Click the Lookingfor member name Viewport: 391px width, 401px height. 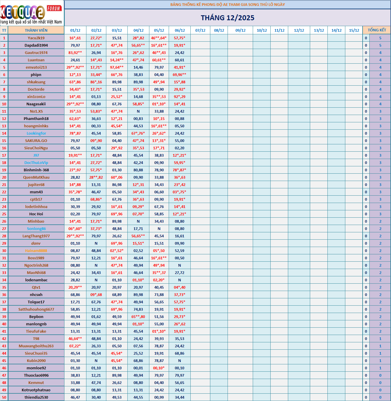point(36,133)
